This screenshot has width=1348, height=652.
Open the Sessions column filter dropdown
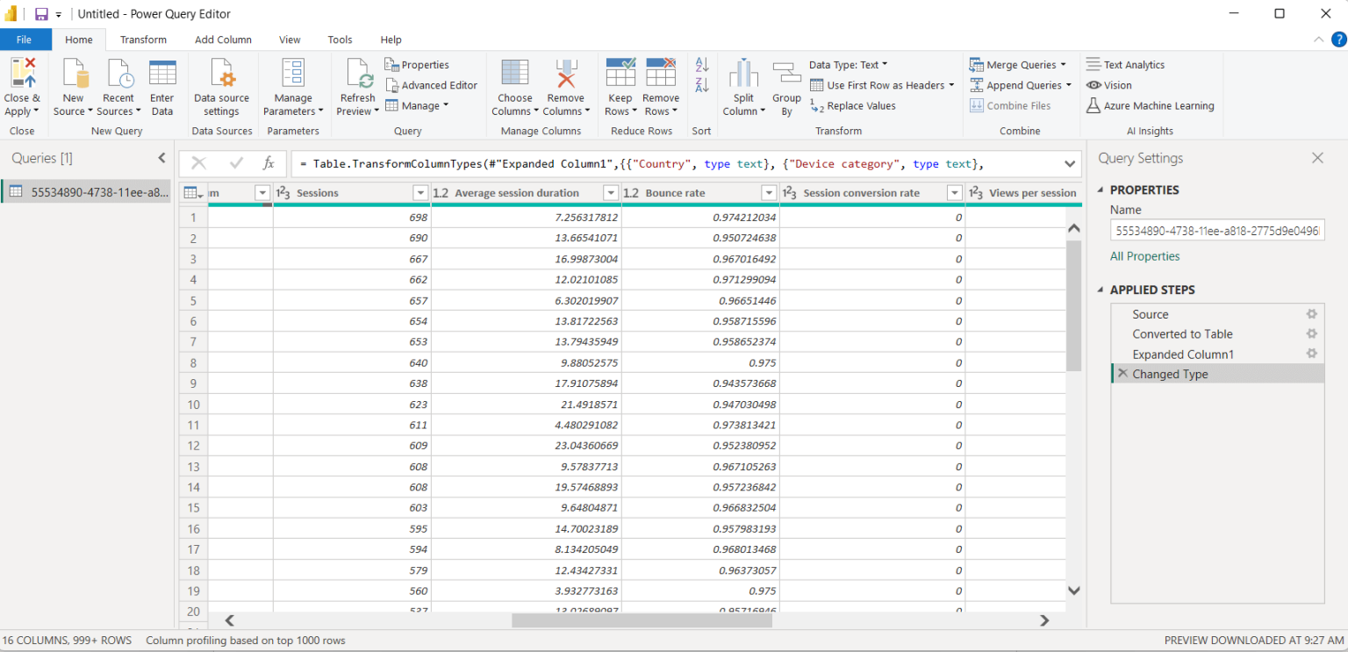(419, 192)
